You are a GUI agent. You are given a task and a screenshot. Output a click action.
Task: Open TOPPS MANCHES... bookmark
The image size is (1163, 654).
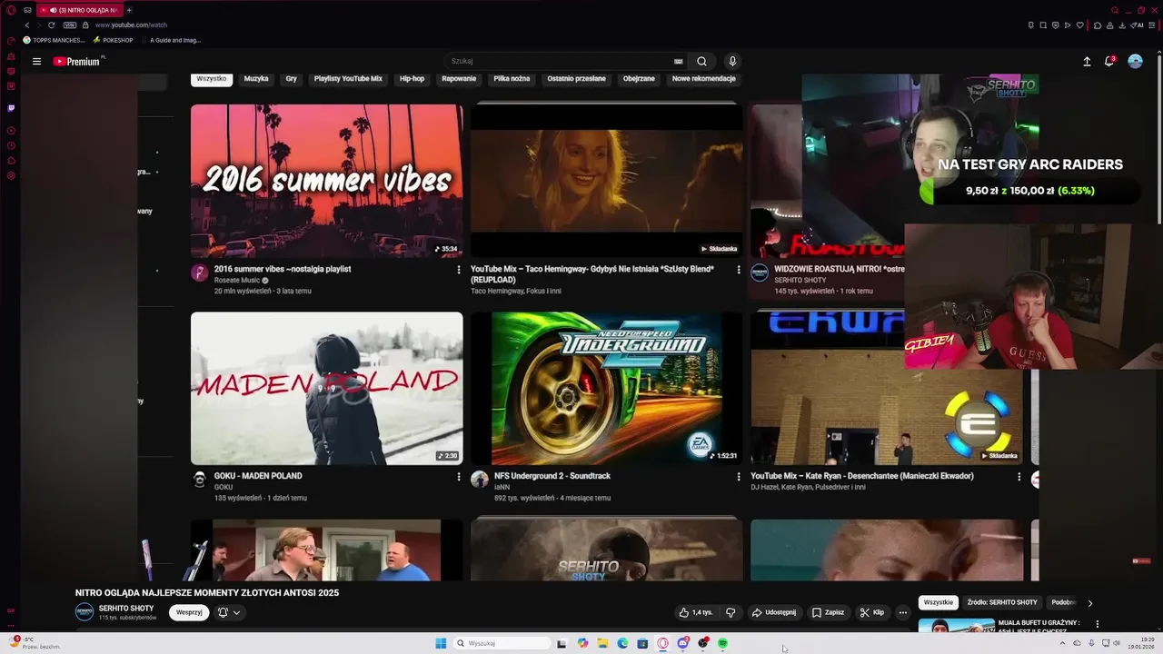pyautogui.click(x=54, y=40)
